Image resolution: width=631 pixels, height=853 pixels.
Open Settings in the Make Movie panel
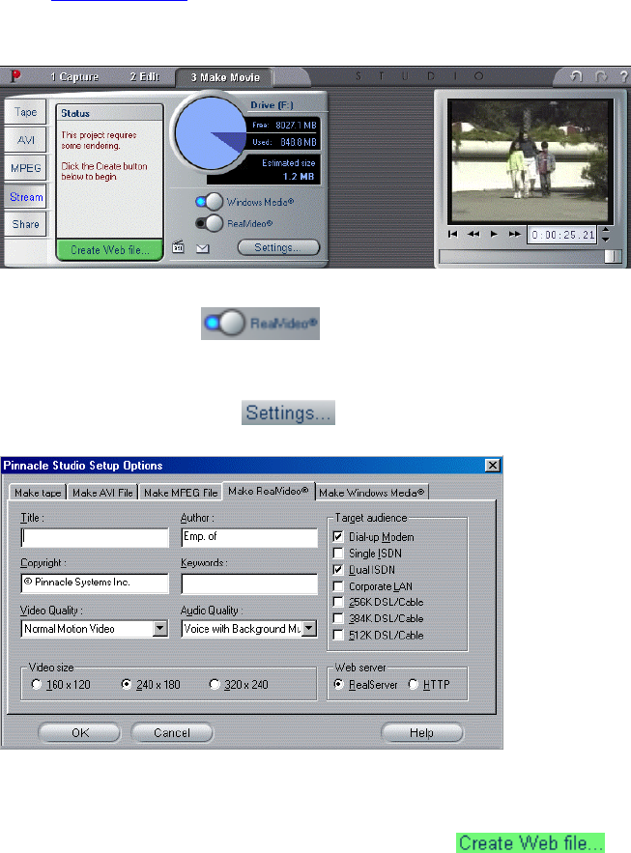point(278,247)
